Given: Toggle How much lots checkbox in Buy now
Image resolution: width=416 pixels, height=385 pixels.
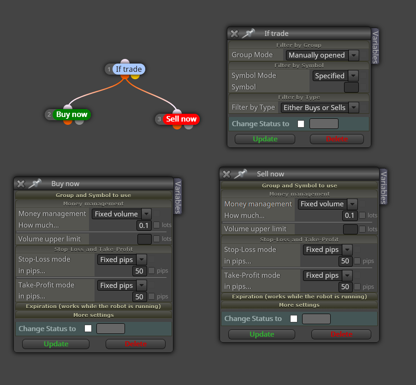Looking at the screenshot, I should click(156, 225).
